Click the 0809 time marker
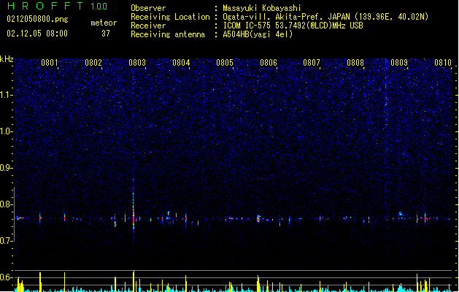The image size is (459, 292). coord(399,63)
